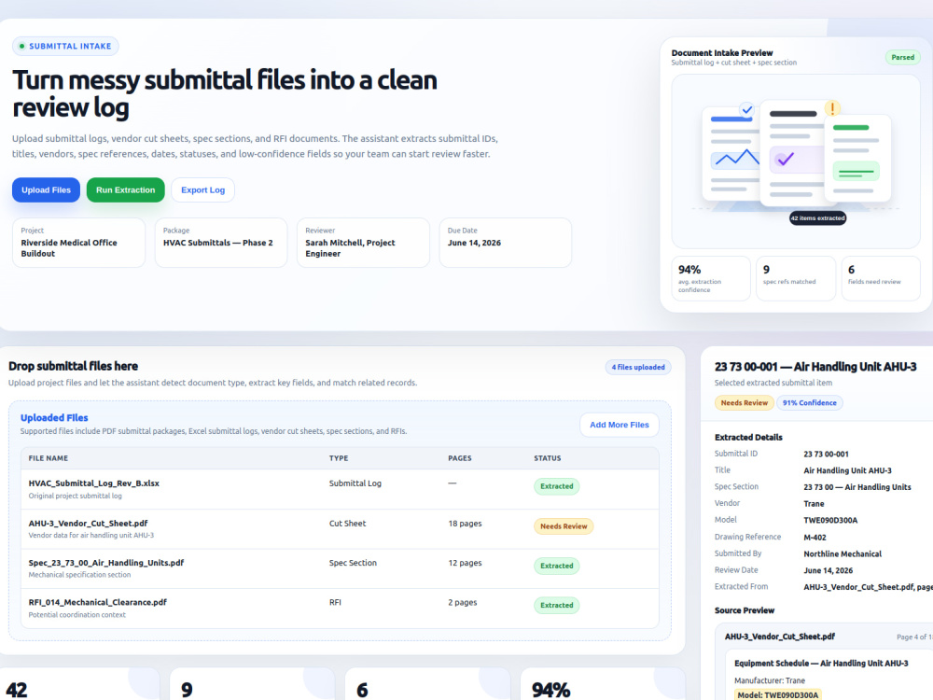Click the 42 summary stat card
The height and width of the screenshot is (700, 933).
(x=78, y=684)
